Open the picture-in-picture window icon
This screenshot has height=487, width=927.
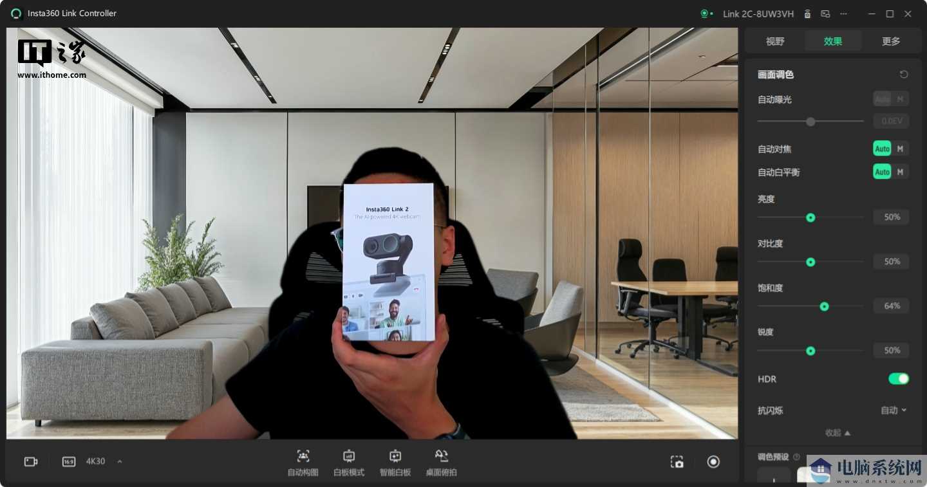(825, 14)
